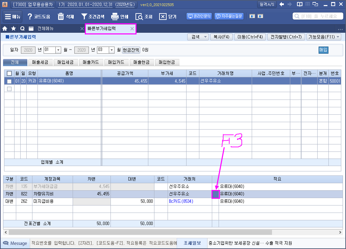Screen dimensions: 346x249
Task: Click the scrollbar right arrow
Action: pyautogui.click(x=340, y=232)
